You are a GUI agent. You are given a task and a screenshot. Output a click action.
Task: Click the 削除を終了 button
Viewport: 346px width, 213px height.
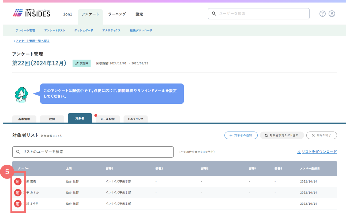322,135
